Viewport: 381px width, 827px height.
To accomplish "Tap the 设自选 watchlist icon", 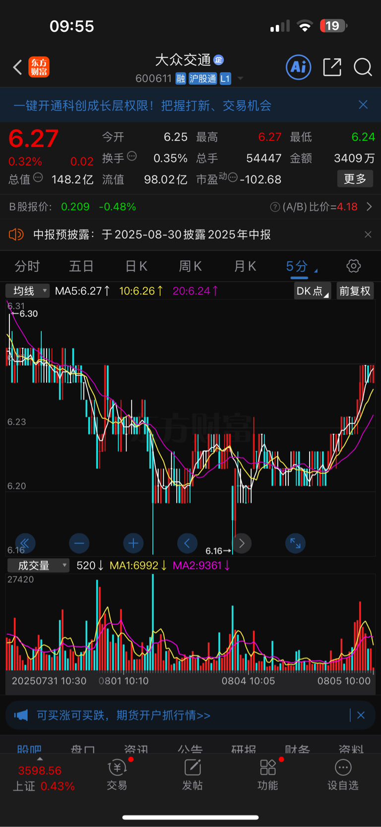I will (x=343, y=775).
